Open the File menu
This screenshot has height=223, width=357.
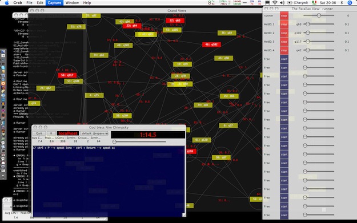[x=29, y=2]
